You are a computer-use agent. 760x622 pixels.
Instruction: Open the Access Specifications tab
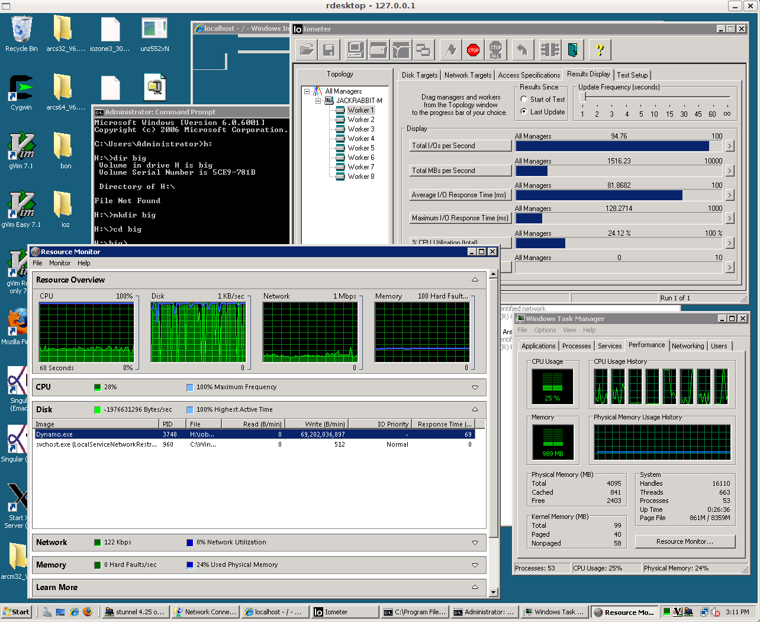[x=529, y=75]
